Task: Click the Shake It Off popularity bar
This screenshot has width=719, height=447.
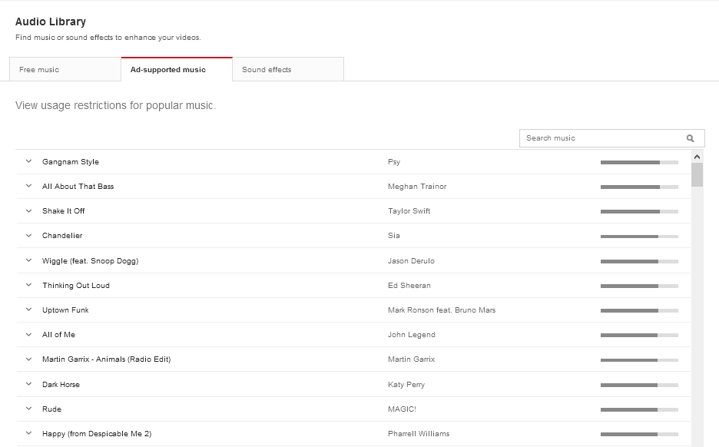Action: coord(639,211)
